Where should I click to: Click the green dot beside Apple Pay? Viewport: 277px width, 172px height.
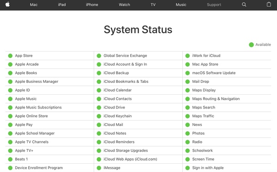(x=10, y=125)
